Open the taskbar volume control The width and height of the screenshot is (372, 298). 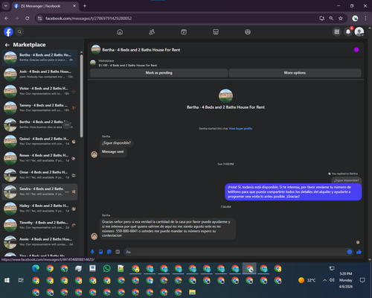pyautogui.click(x=332, y=280)
